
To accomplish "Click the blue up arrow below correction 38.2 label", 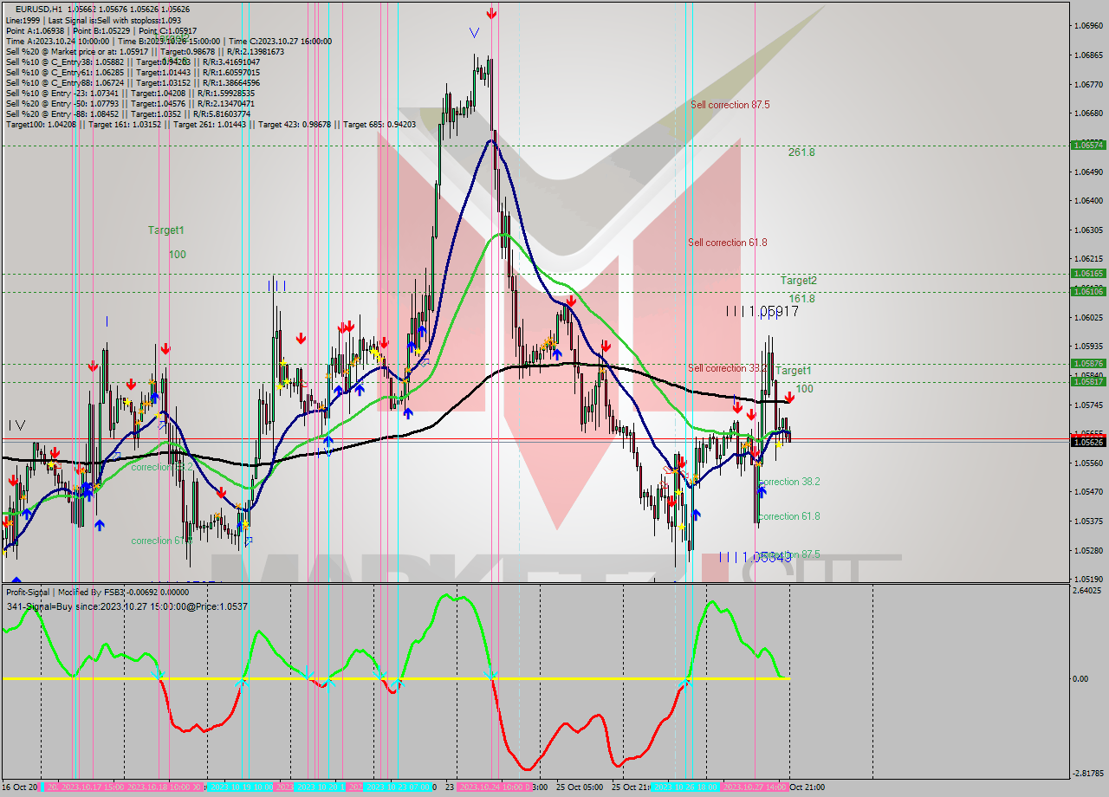I will click(x=761, y=490).
